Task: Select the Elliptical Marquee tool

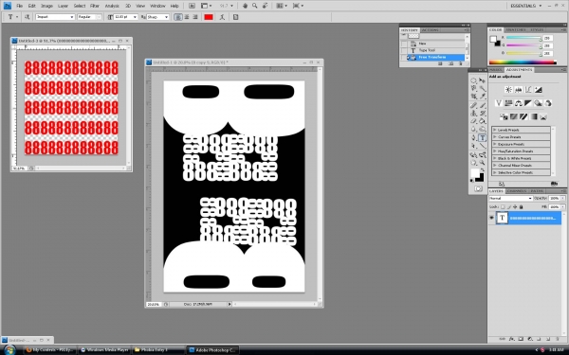Action: coord(473,80)
